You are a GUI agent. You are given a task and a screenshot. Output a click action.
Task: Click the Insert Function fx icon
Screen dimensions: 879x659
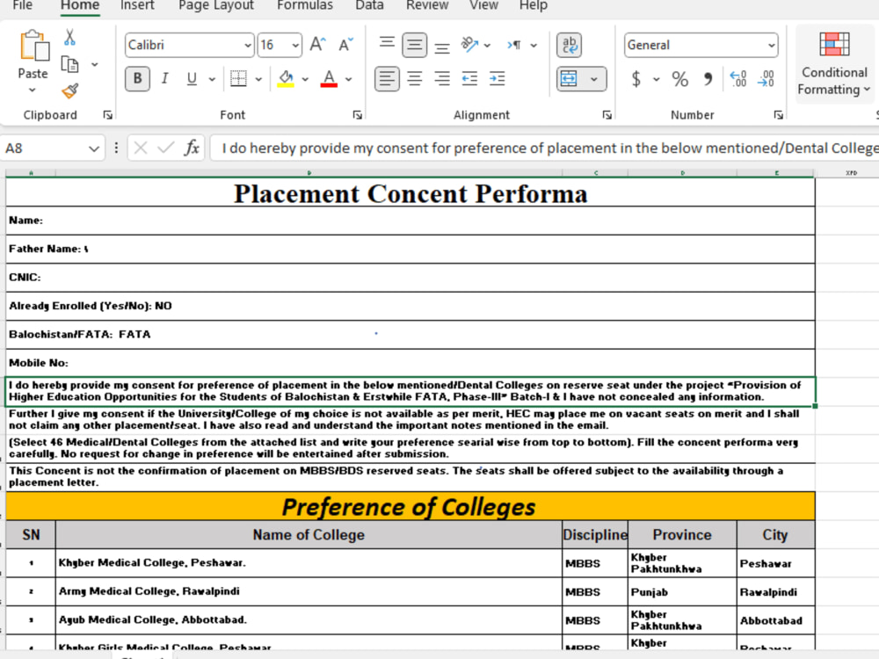(x=192, y=148)
